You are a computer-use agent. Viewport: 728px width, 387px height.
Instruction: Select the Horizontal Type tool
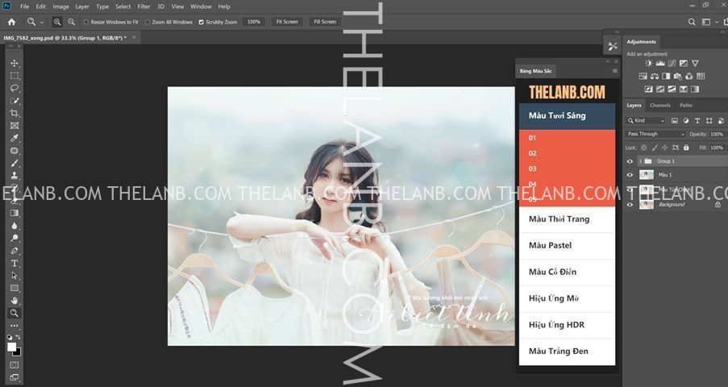pos(15,264)
